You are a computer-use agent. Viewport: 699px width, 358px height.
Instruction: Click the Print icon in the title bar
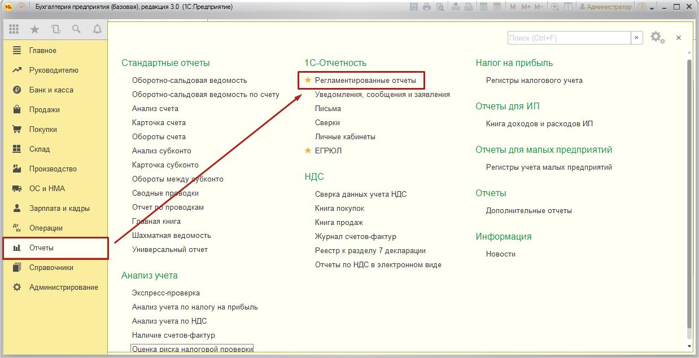(x=427, y=7)
